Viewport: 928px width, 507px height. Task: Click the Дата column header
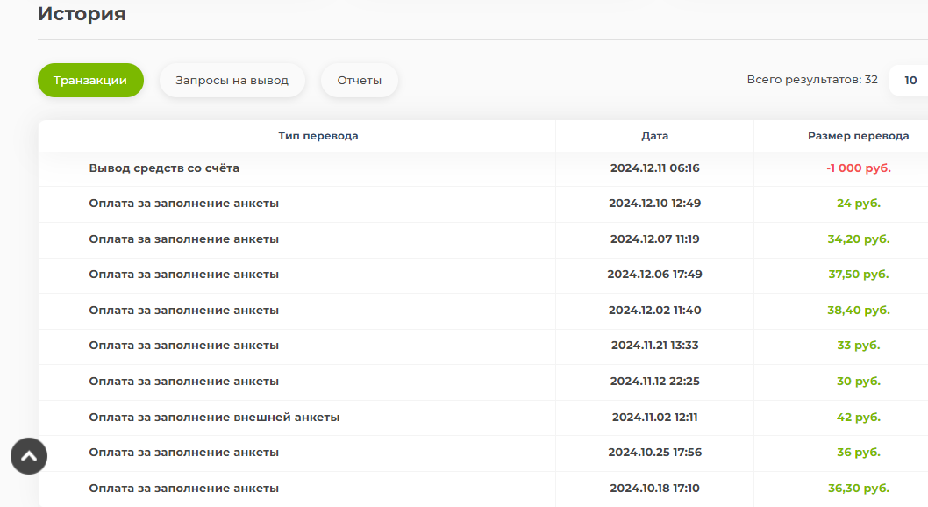(x=654, y=136)
